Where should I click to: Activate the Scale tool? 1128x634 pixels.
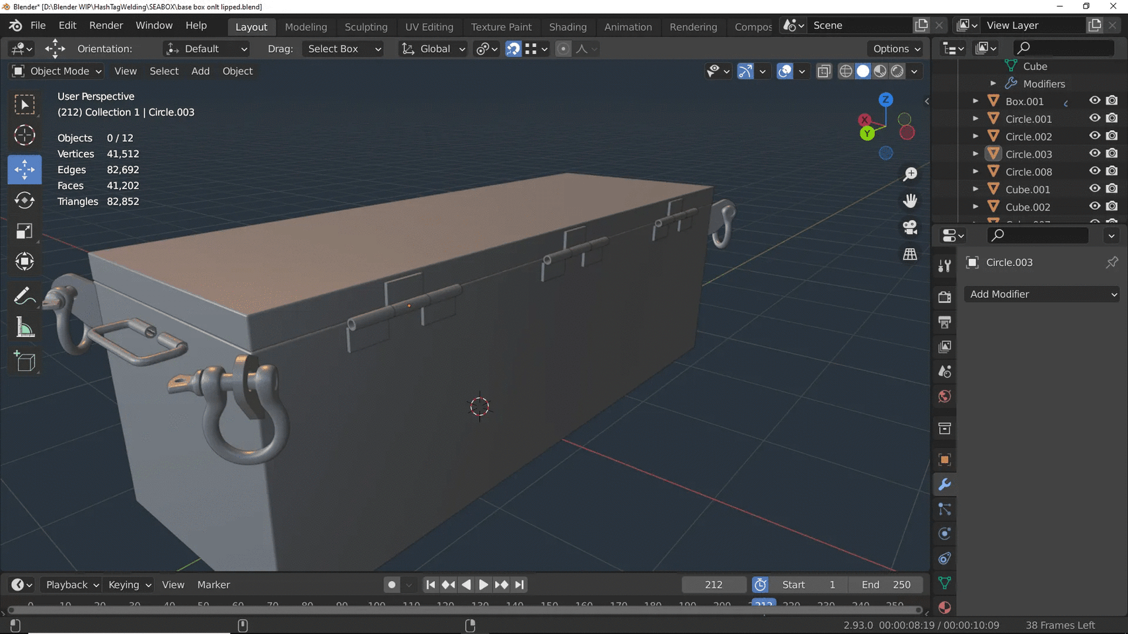coord(24,231)
